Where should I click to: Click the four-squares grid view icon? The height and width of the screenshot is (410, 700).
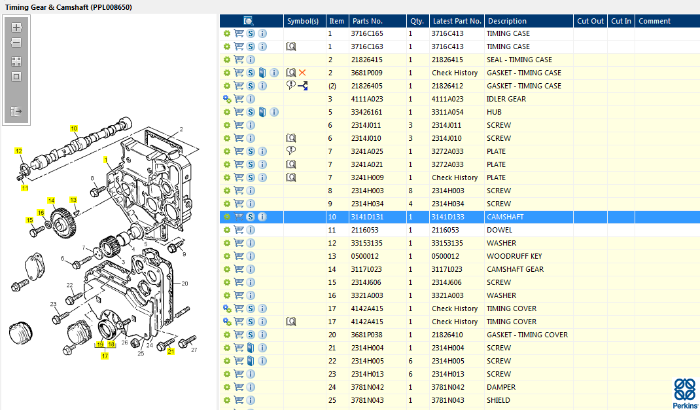(x=16, y=62)
